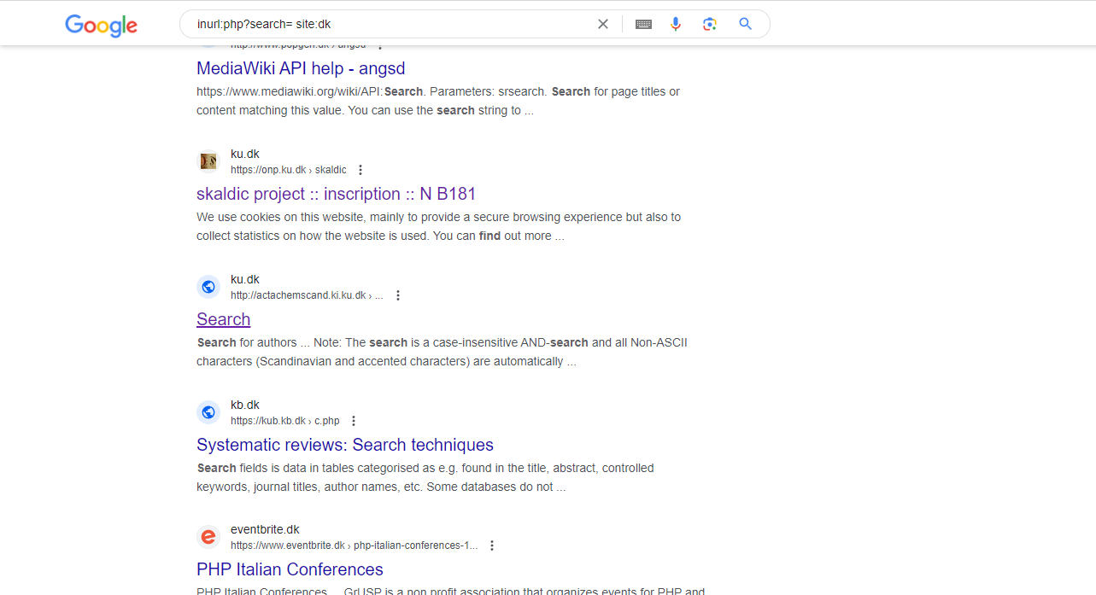Click the skaldic result site favicon

[x=208, y=161]
